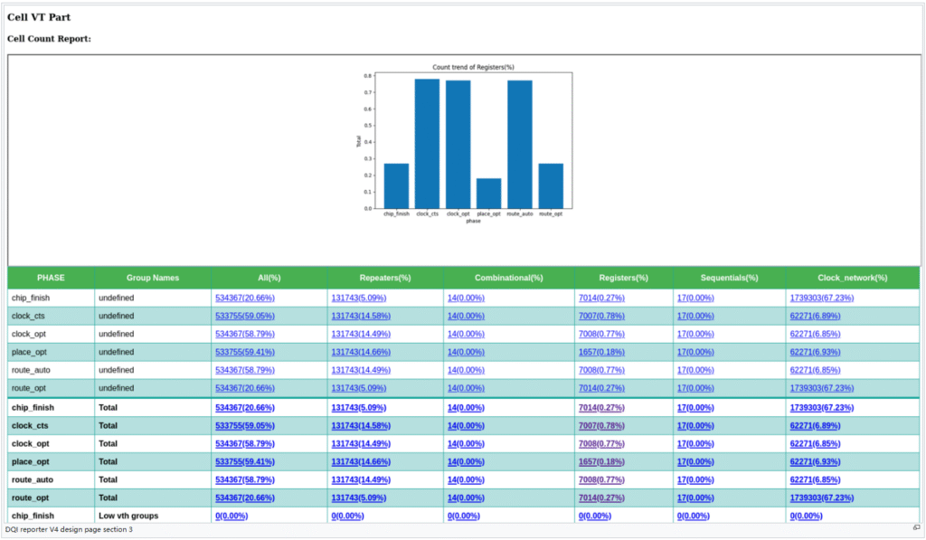This screenshot has height=540, width=926.
Task: Select the Registers(%) column header
Action: pos(623,278)
